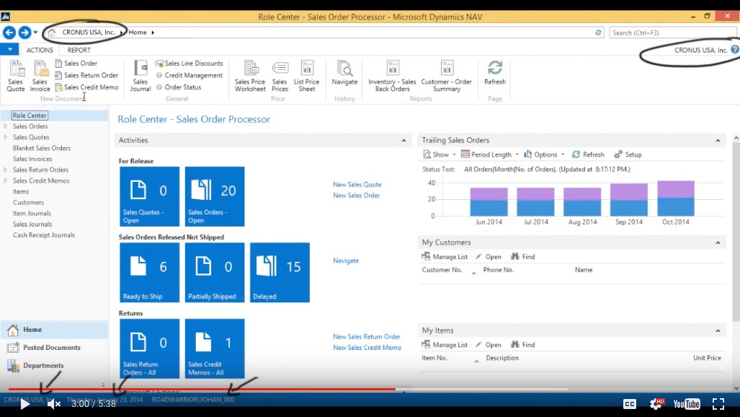Expand the Sales Orders tree node
Viewport: 740px width, 417px height.
[x=6, y=126]
